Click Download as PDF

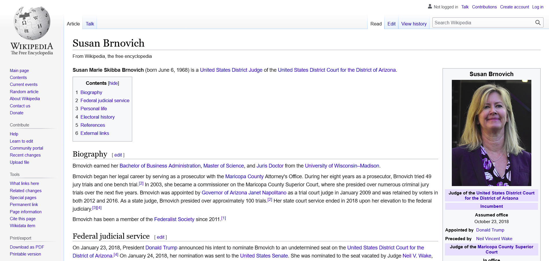(27, 247)
